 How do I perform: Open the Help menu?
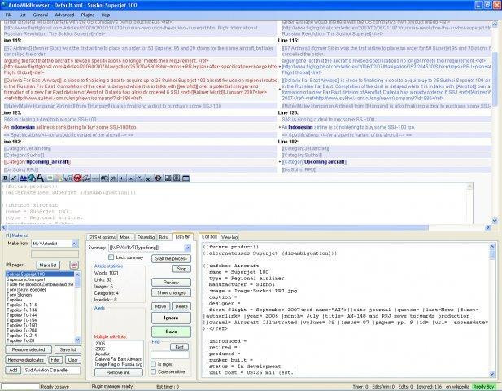pos(106,15)
